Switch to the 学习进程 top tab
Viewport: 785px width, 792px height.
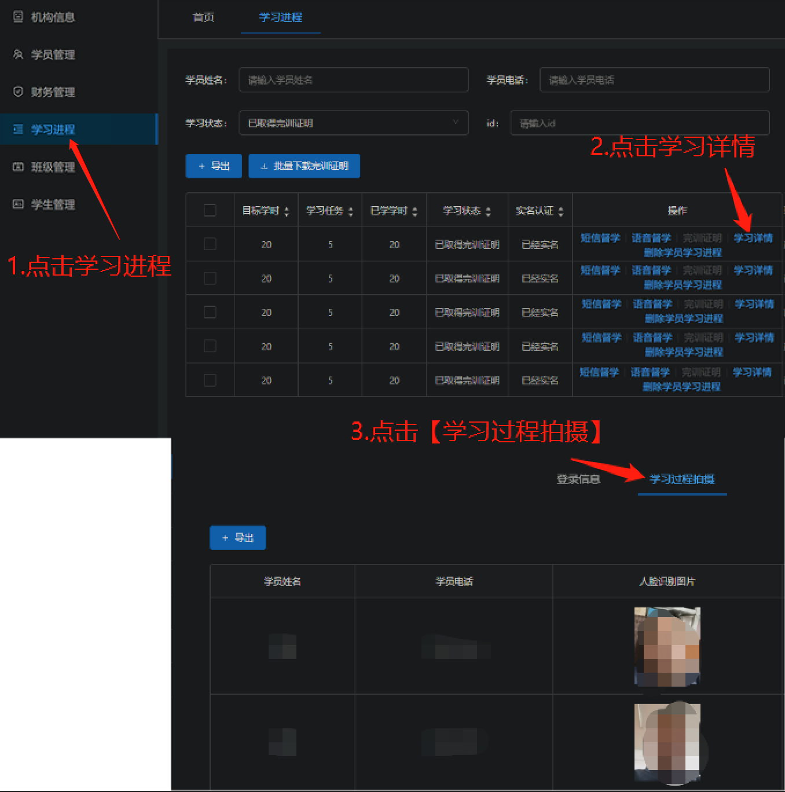pyautogui.click(x=281, y=17)
